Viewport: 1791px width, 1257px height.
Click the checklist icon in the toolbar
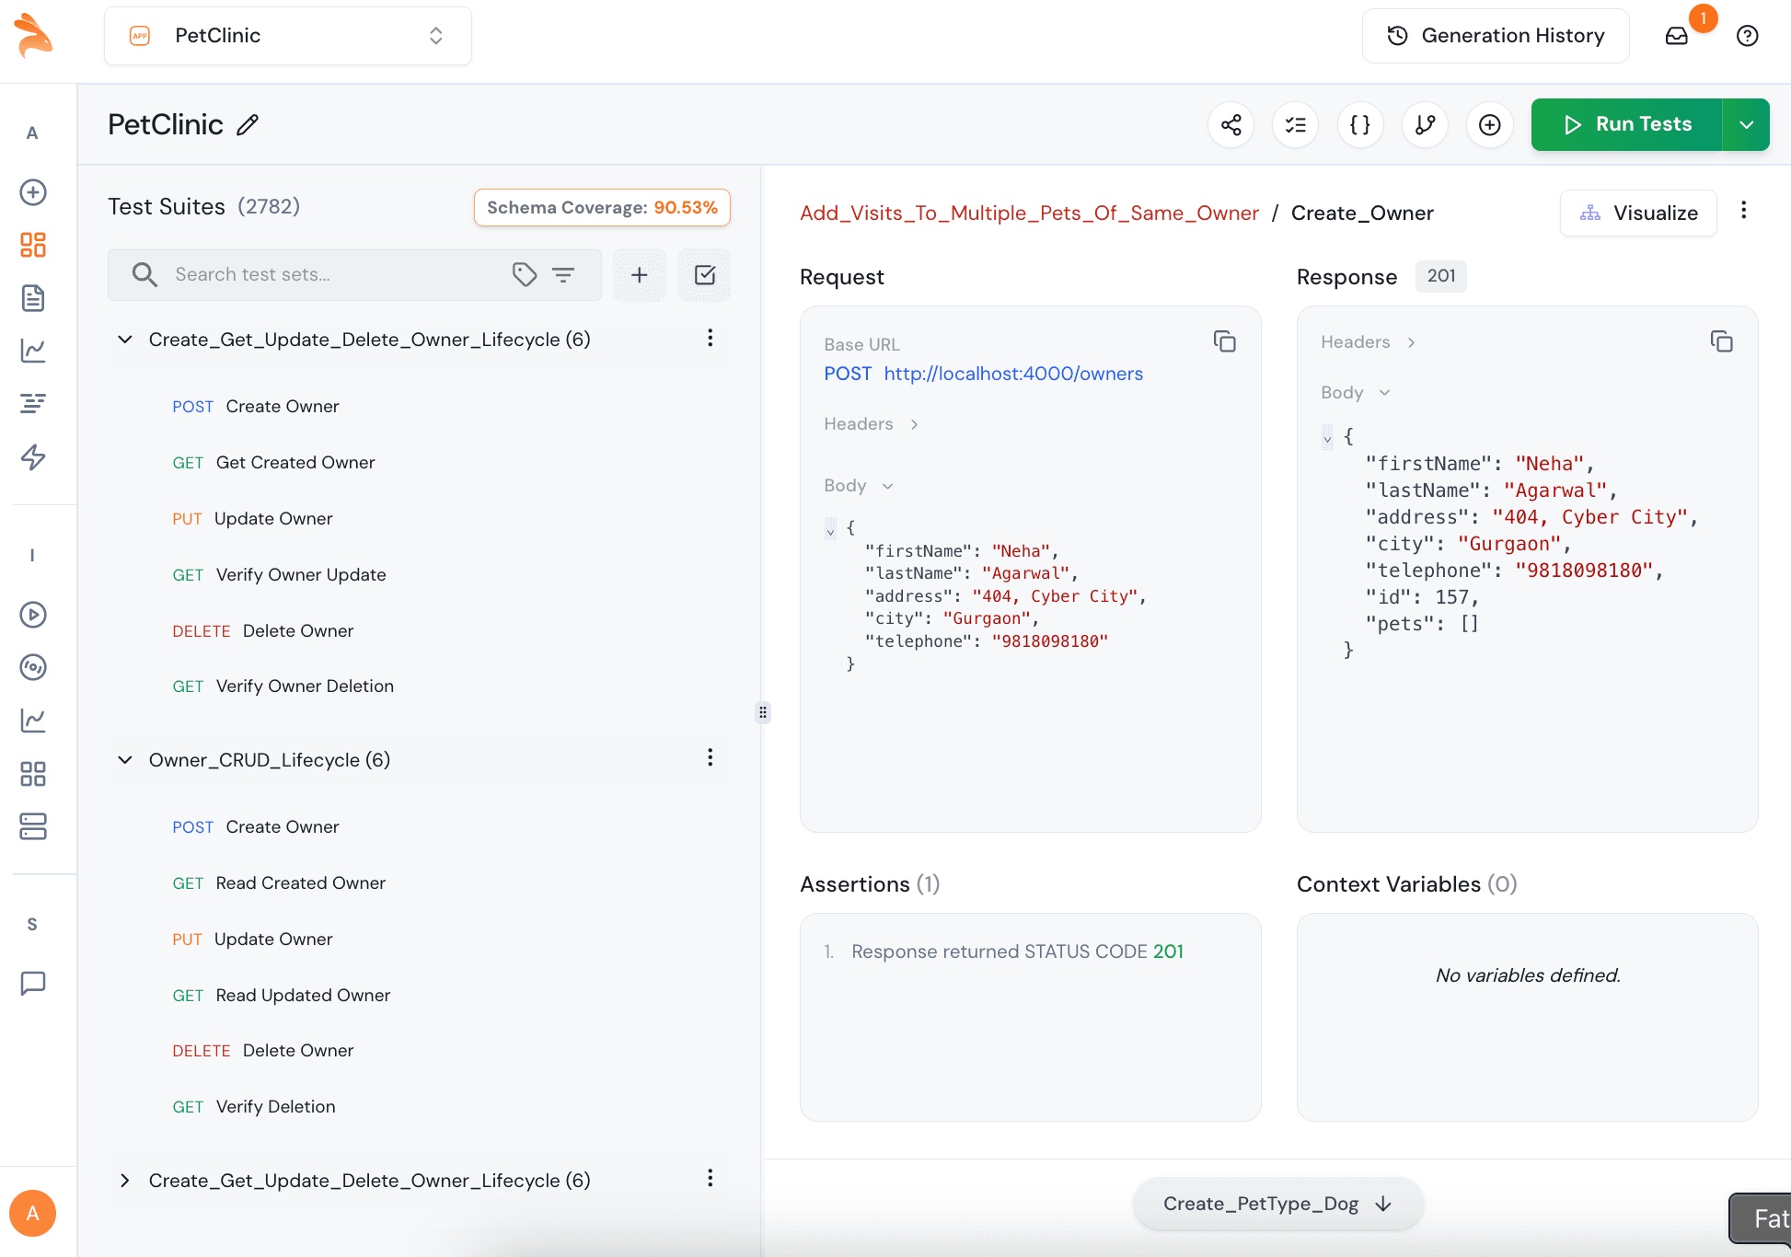click(x=1296, y=124)
